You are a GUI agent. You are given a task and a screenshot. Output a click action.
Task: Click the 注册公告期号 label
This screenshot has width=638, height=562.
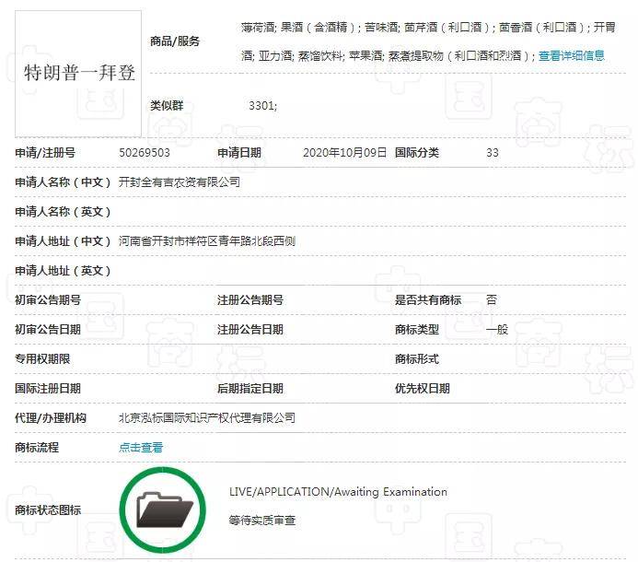point(250,299)
